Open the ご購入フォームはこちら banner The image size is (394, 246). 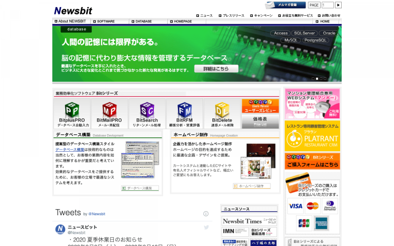(x=312, y=161)
